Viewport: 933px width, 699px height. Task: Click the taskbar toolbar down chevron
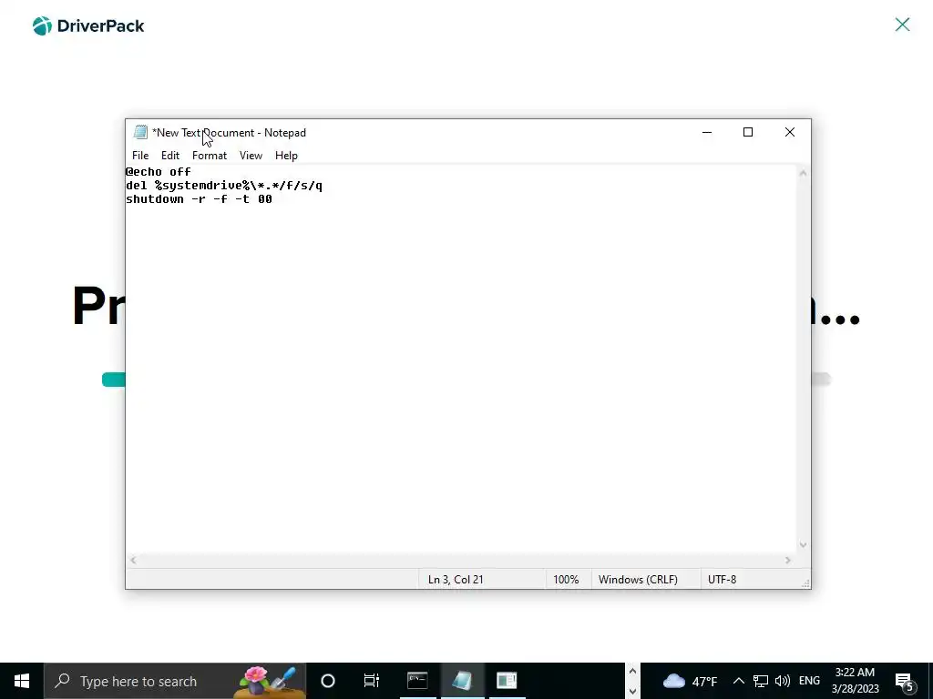(632, 692)
